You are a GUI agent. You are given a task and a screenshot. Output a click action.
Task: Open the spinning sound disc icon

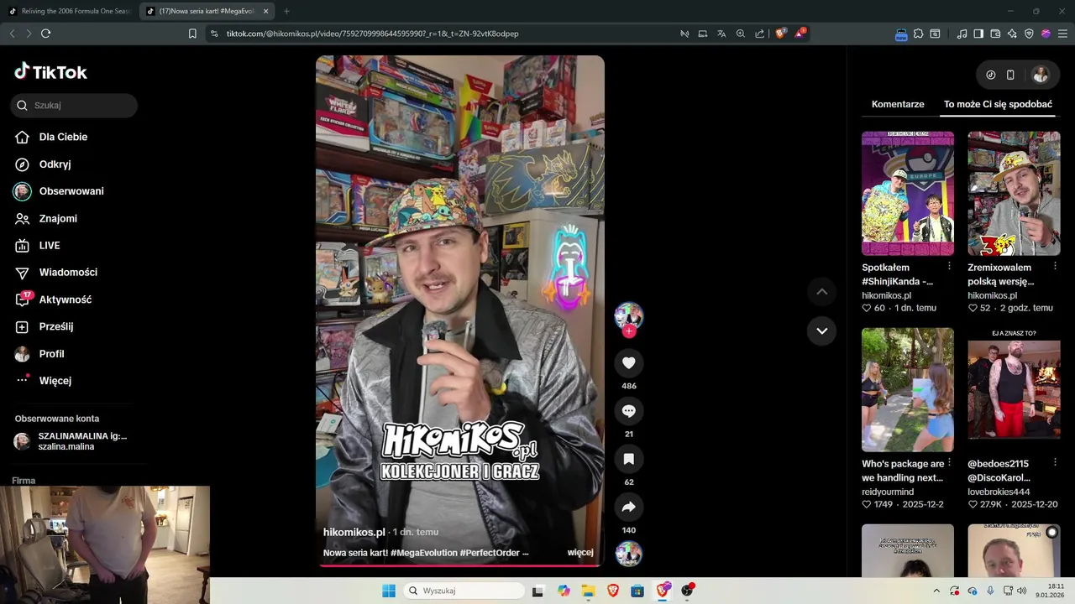click(x=629, y=555)
